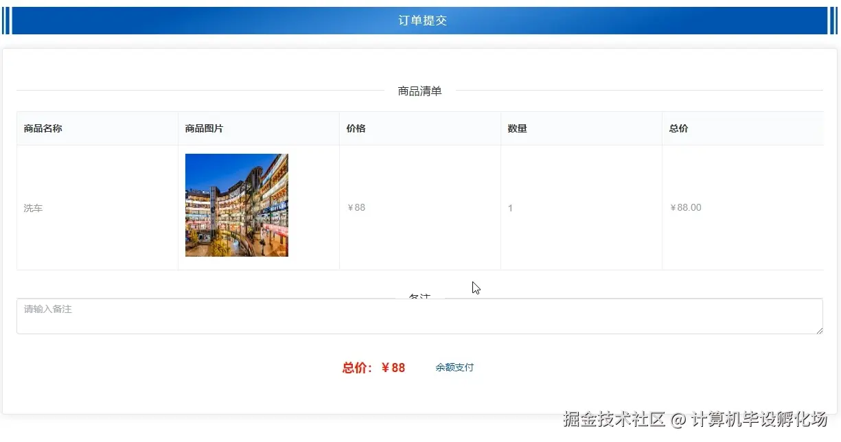
Task: Click the red 总价：¥88 total label
Action: 373,367
